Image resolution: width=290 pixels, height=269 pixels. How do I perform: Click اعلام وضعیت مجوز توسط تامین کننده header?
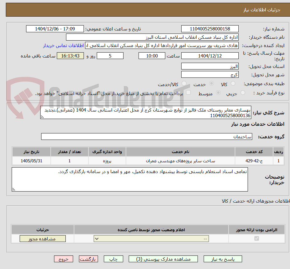click(151, 230)
